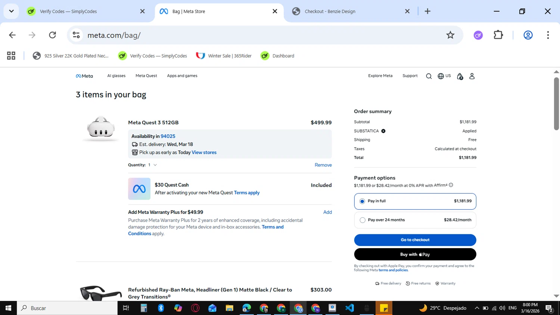The width and height of the screenshot is (560, 315).
Task: Open File Explorer from the taskbar
Action: click(230, 308)
